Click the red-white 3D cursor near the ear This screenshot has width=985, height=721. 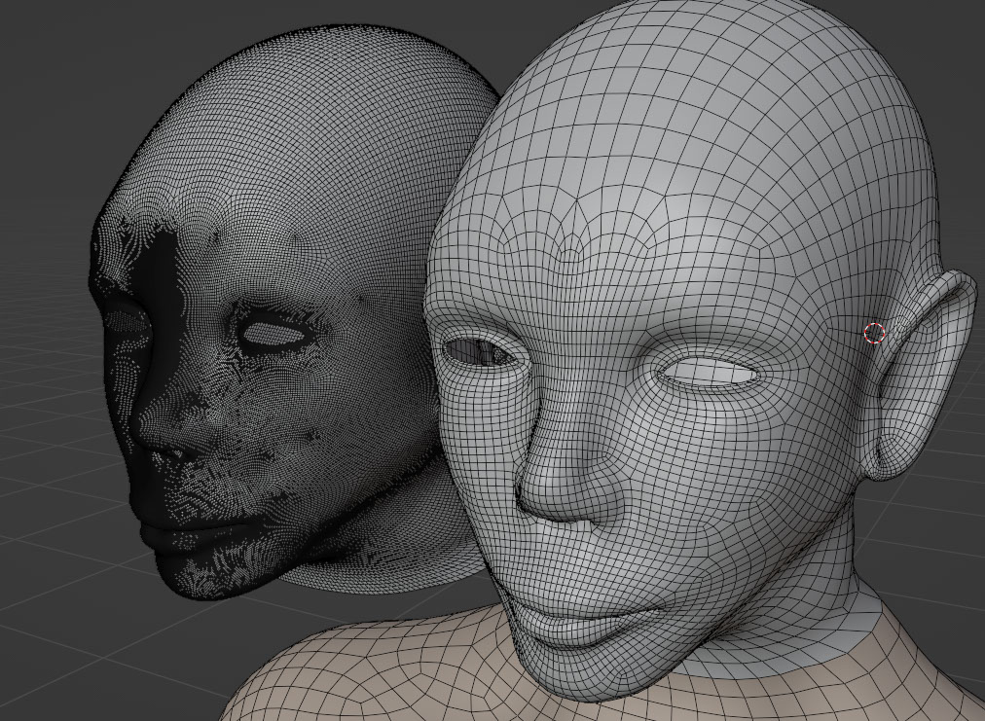[875, 333]
